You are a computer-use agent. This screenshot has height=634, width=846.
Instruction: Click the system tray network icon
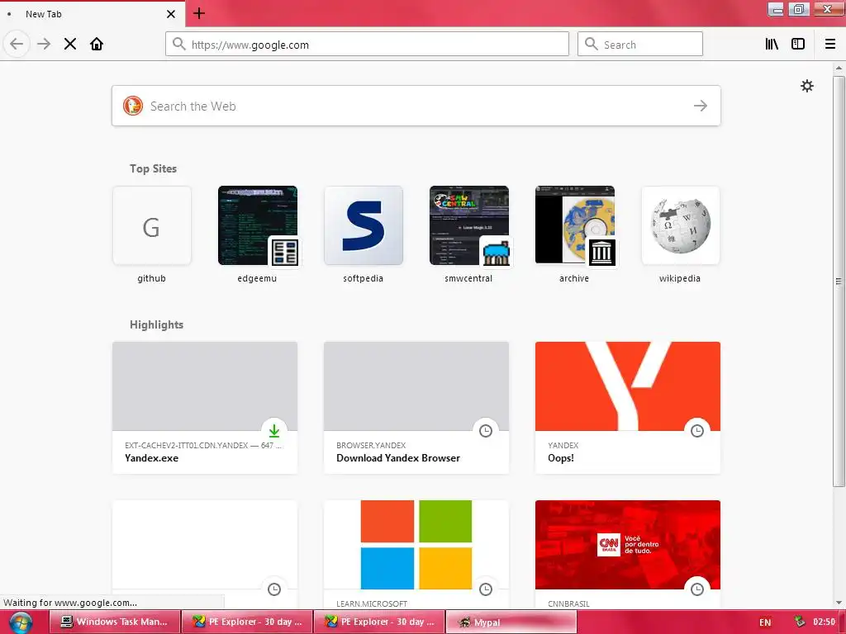click(x=800, y=622)
